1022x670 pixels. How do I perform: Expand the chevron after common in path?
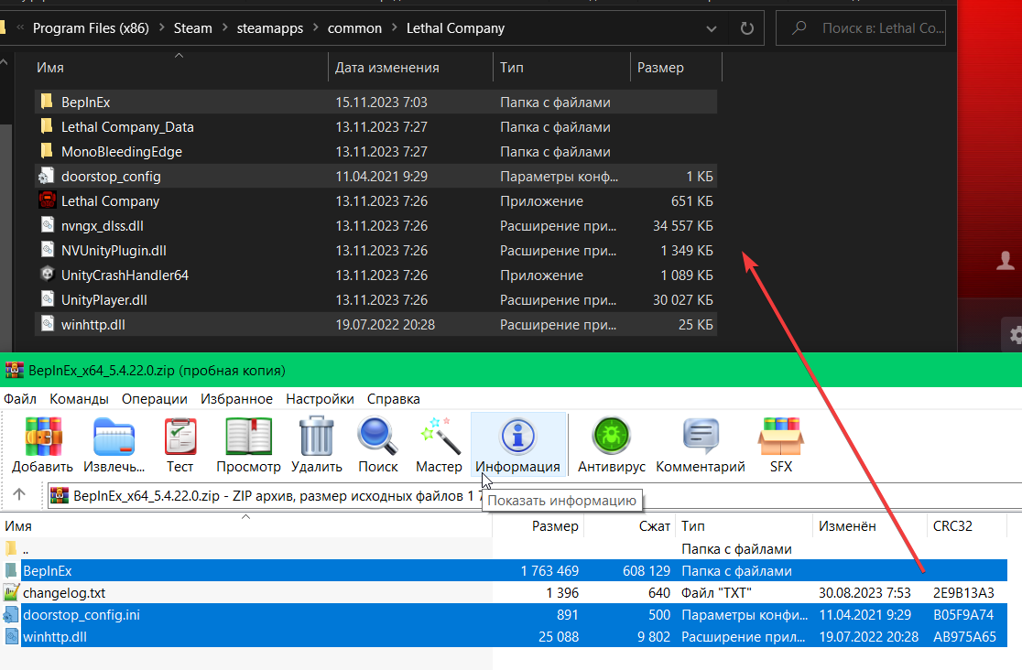pyautogui.click(x=395, y=28)
